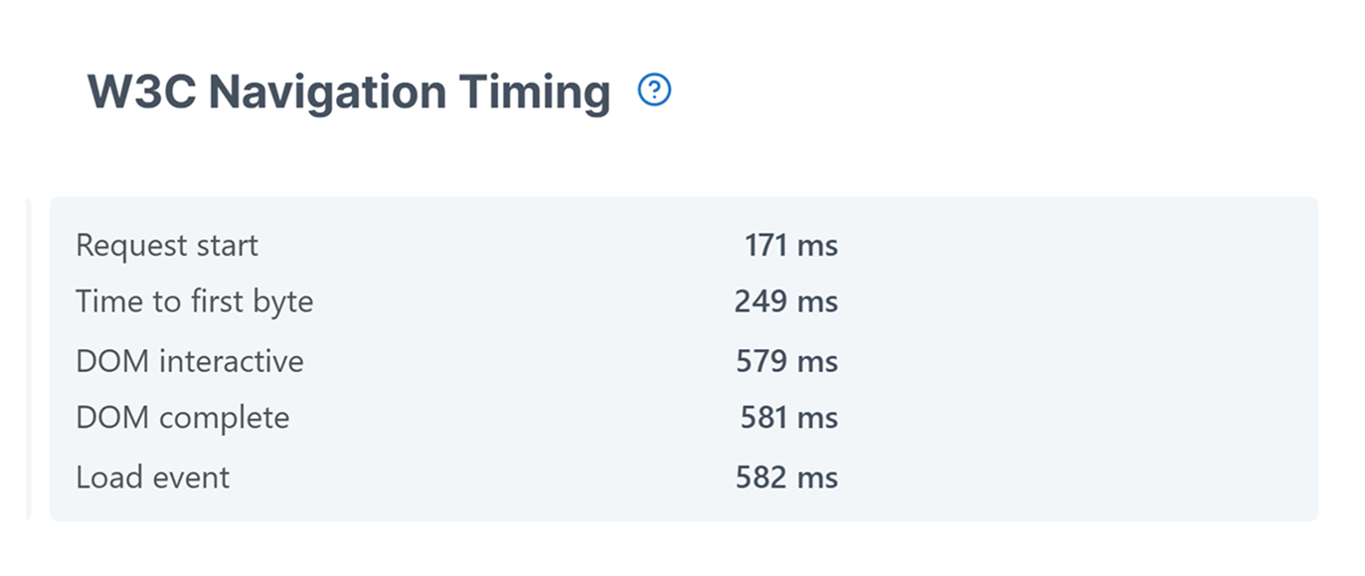1365x576 pixels.
Task: Click the 582 ms value
Action: (x=786, y=477)
